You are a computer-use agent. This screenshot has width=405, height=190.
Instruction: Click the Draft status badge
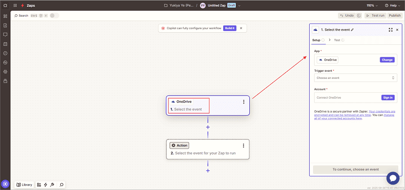[231, 5]
